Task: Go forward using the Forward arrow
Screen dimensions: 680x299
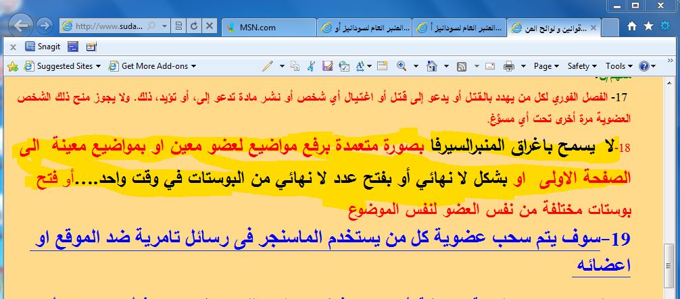Action: [44, 26]
